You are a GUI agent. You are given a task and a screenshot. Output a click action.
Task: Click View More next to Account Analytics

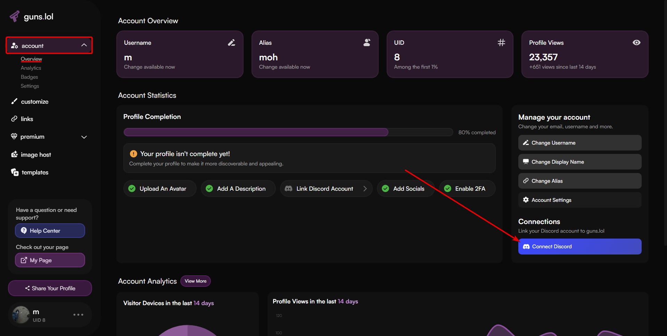(x=196, y=281)
